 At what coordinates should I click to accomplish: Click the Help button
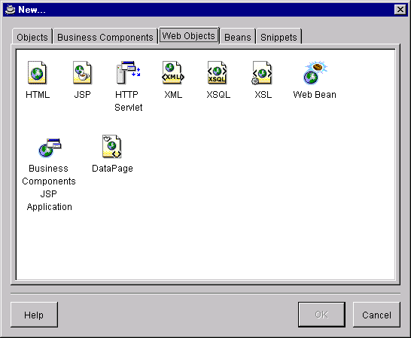tap(34, 315)
